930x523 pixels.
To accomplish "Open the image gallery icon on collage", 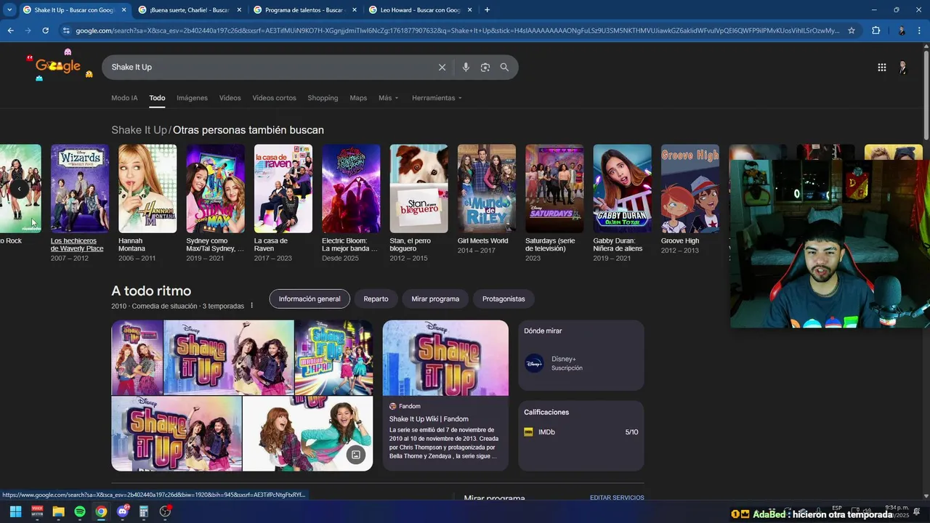I will click(355, 455).
